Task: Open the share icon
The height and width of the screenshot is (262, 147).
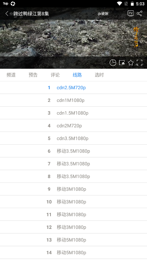Action: pos(140,13)
